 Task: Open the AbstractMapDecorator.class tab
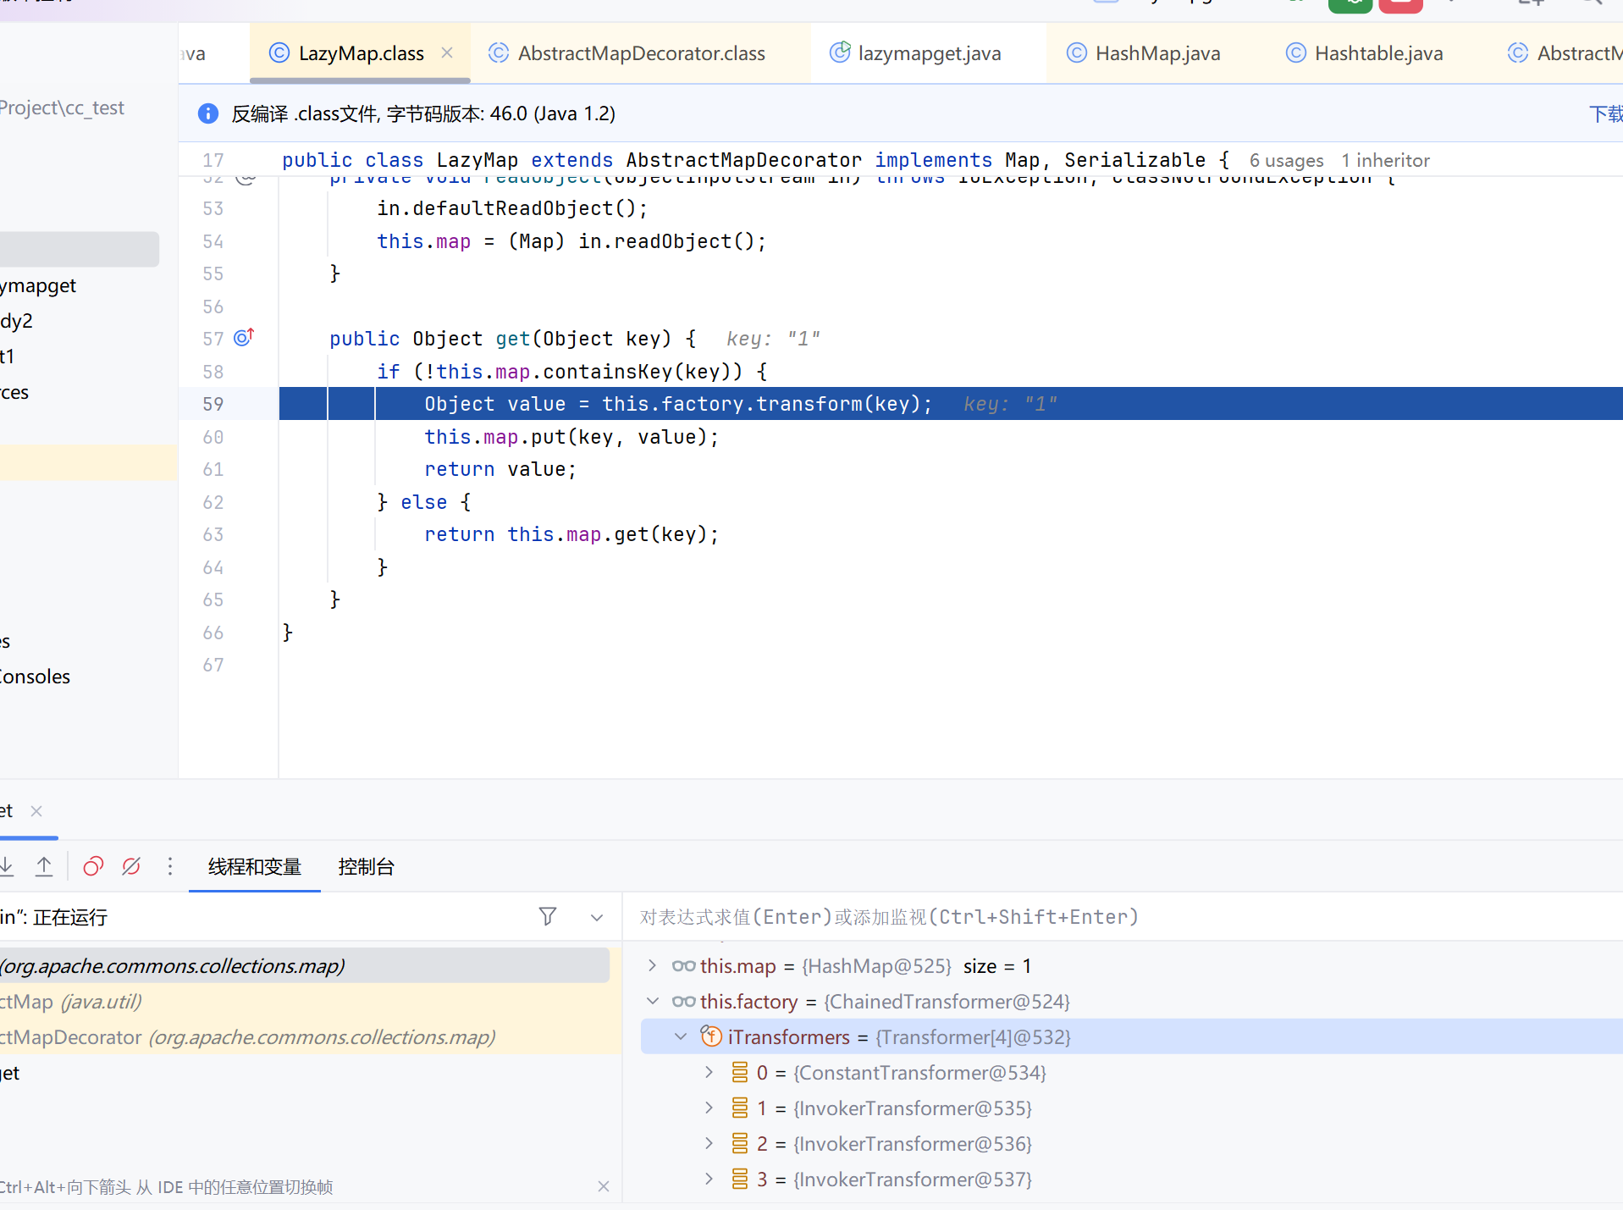(x=641, y=53)
